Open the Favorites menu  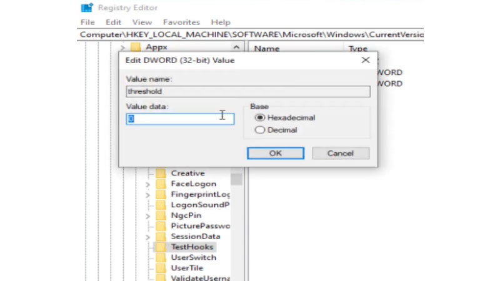point(181,22)
